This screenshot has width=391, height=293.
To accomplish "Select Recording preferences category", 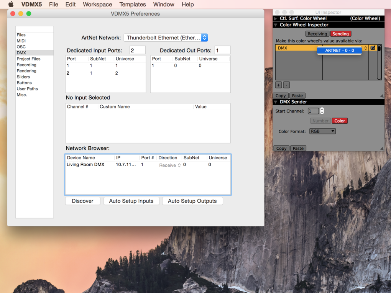I will click(x=34, y=65).
